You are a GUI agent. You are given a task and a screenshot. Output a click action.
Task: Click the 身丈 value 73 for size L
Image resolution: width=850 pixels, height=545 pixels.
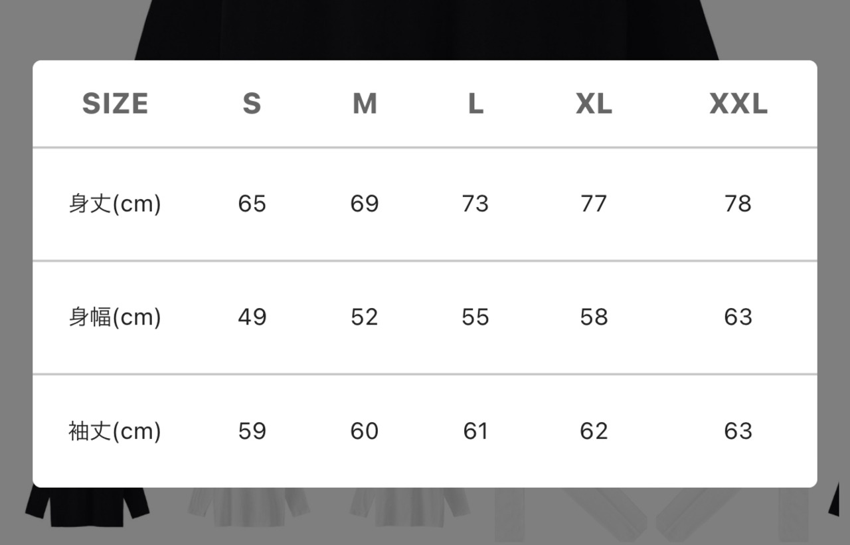(475, 204)
